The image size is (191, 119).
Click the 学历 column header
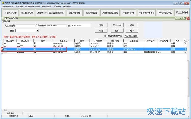177,41
